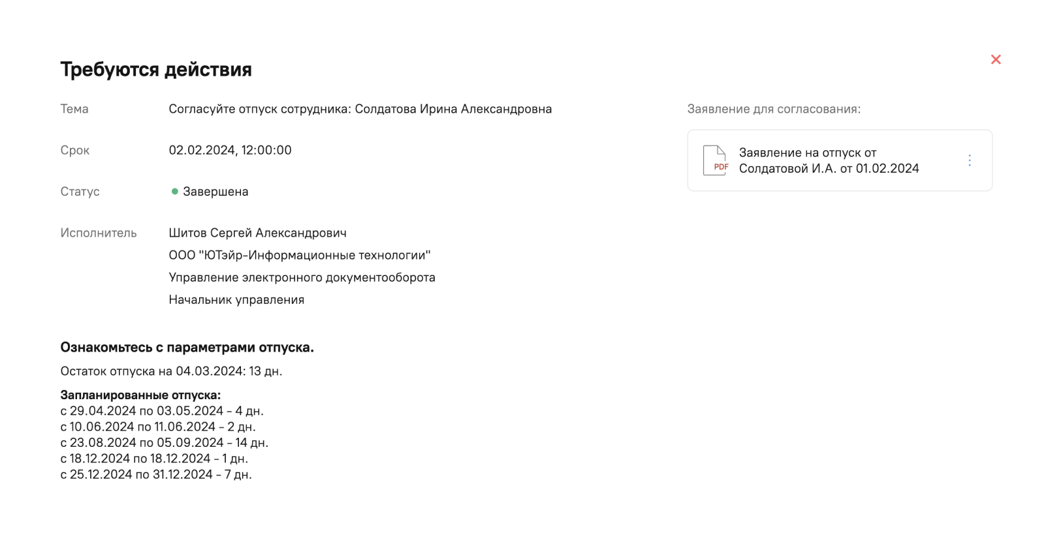This screenshot has height=544, width=1050.
Task: Click the Ознакомьтесь с параметрами отпуска heading
Action: click(187, 348)
